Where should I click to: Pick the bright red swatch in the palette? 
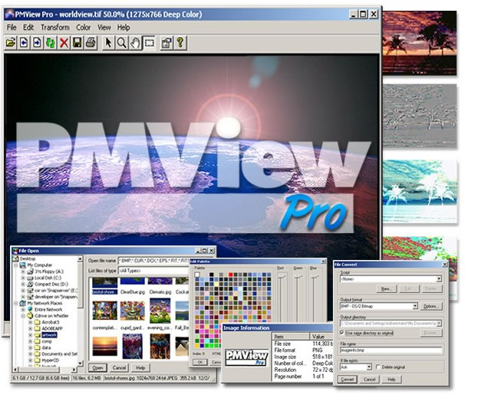click(231, 274)
